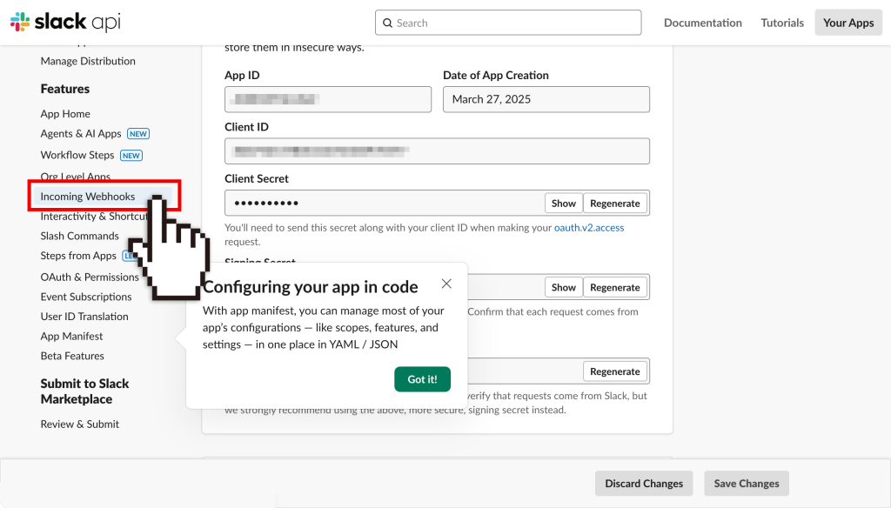This screenshot has height=508, width=891.
Task: Click Save Changes button
Action: point(747,484)
